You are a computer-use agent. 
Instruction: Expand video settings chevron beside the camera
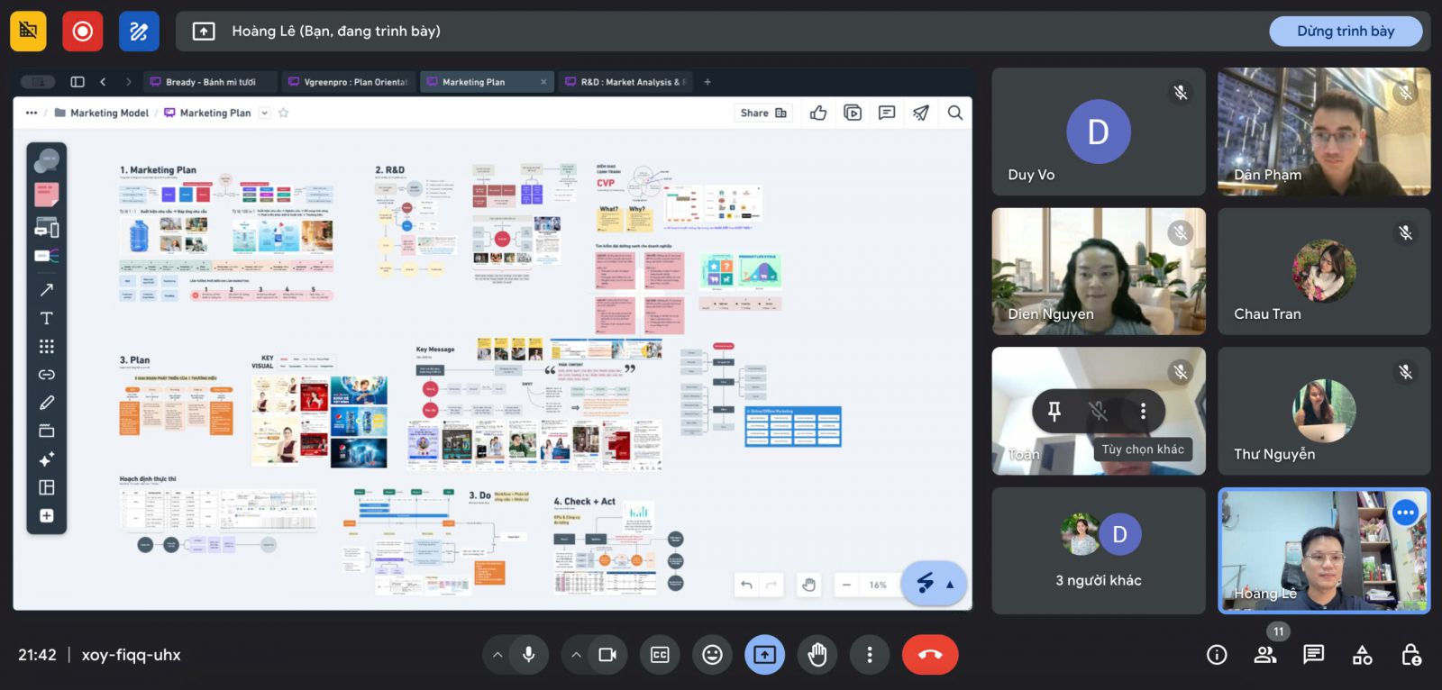576,655
